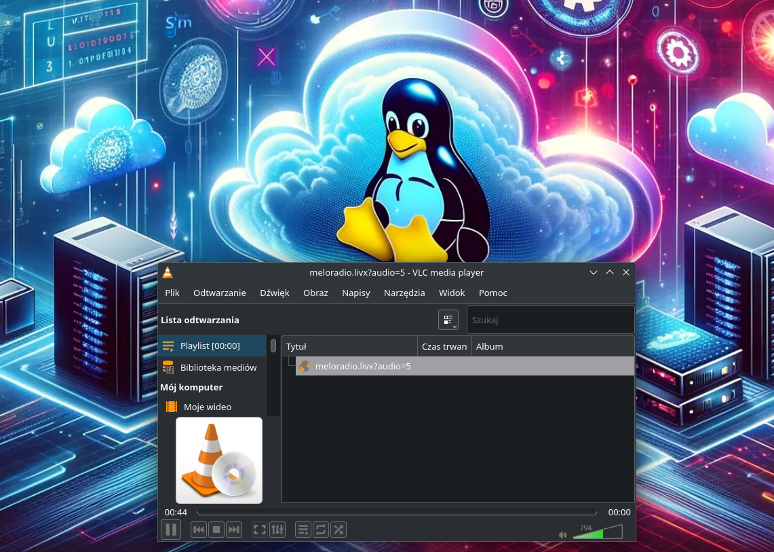
Task: Open the playlist view mode dropdown
Action: (x=448, y=320)
